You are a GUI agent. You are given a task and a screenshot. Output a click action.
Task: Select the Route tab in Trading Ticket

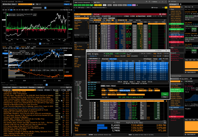[x=108, y=86]
